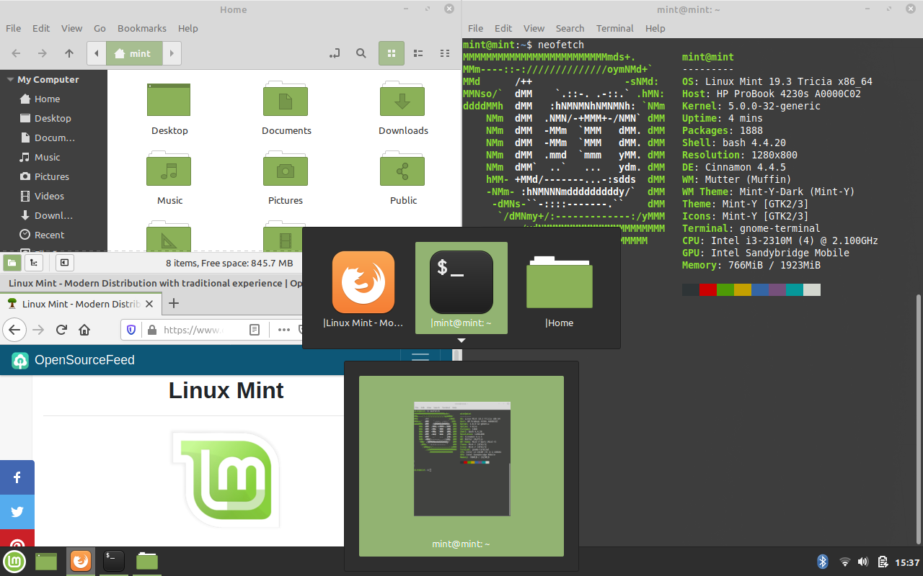Open the OpenSourceFeed hamburger menu
Screen dimensions: 923x576
tap(420, 358)
